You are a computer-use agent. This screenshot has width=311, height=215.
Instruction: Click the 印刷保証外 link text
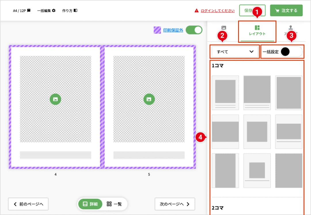(173, 30)
